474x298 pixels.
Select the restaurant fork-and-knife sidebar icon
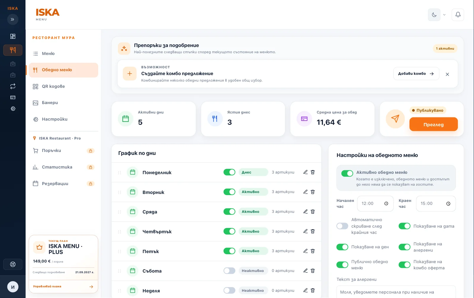click(13, 50)
